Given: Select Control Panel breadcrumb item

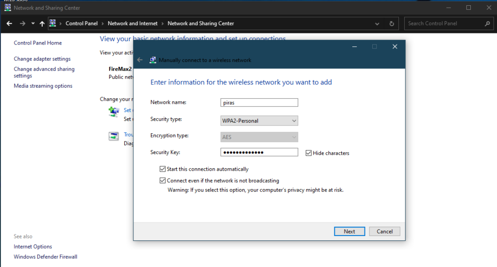Looking at the screenshot, I should 82,23.
